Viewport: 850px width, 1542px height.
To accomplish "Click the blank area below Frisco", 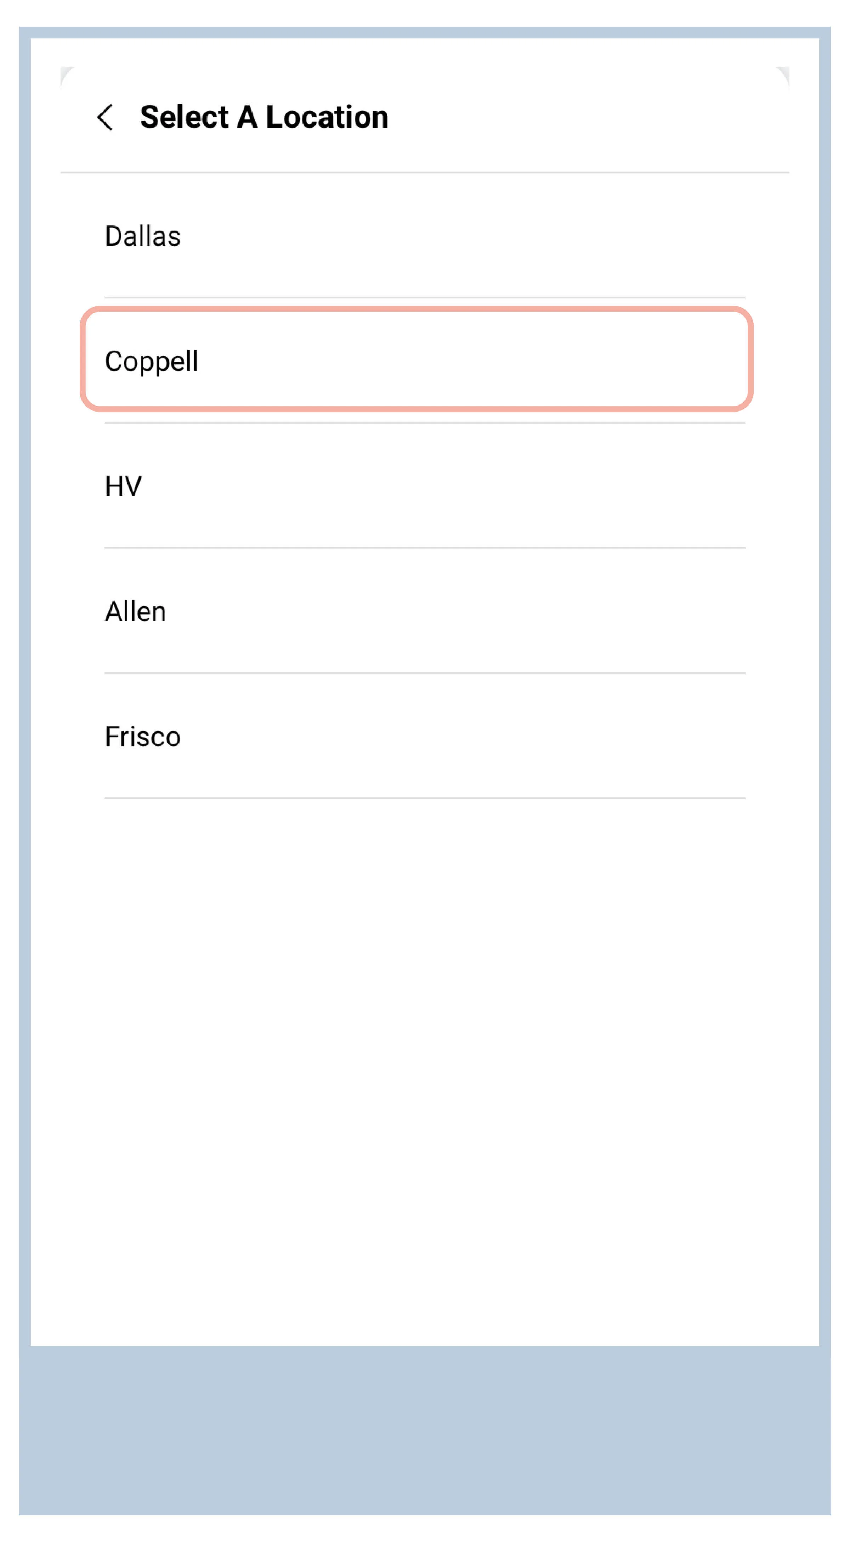I will pyautogui.click(x=425, y=1072).
